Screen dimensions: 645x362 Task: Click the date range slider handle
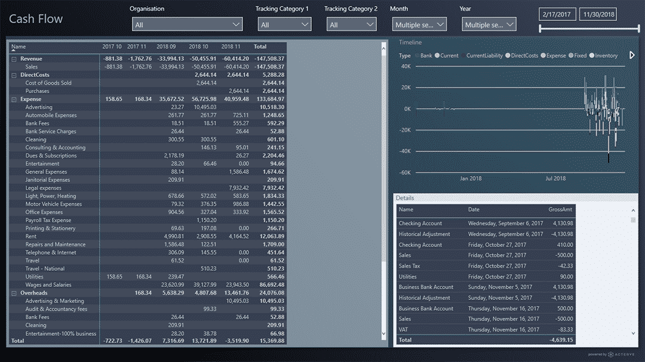coord(540,28)
